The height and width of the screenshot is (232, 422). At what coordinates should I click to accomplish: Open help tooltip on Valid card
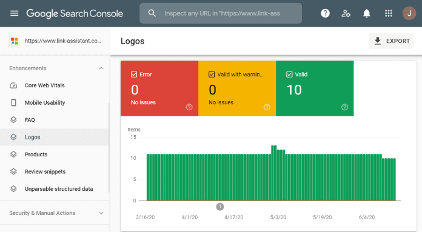click(x=344, y=107)
